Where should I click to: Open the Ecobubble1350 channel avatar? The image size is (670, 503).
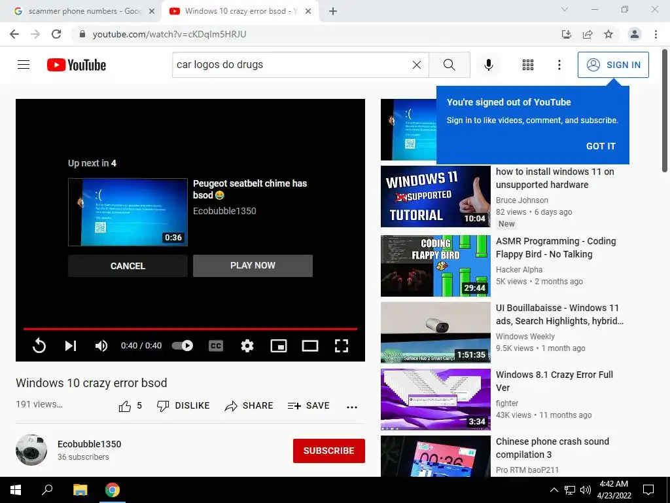point(31,450)
